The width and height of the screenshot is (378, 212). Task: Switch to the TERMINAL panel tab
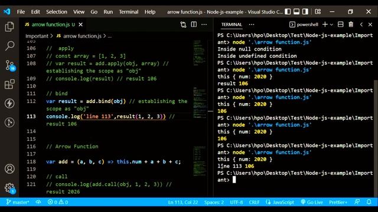pos(232,25)
